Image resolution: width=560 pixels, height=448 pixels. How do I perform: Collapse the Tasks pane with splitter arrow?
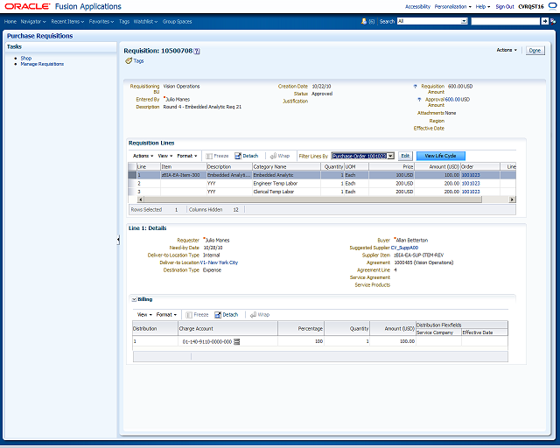118,241
